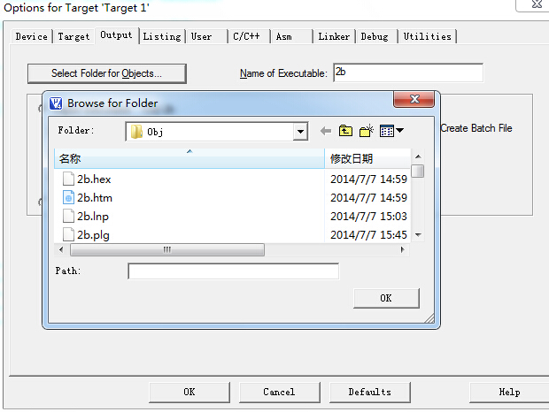
Task: Confirm with OK in the Browse dialog
Action: coord(385,298)
